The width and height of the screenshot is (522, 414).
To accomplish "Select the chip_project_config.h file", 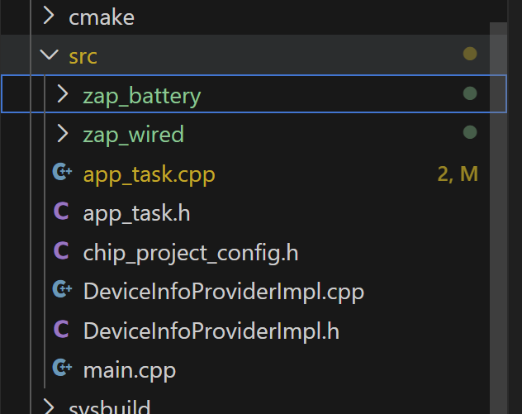I will point(191,252).
